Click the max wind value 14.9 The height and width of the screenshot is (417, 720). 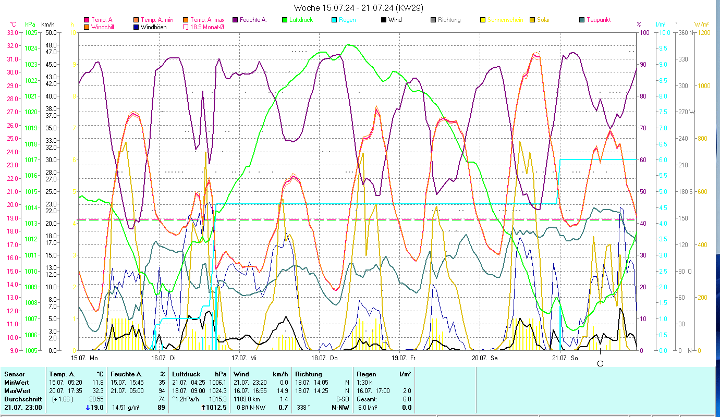pos(283,391)
